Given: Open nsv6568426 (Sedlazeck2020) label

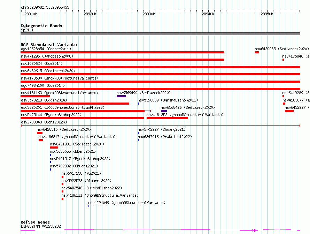Looking at the screenshot, I should pyautogui.click(x=188, y=107).
